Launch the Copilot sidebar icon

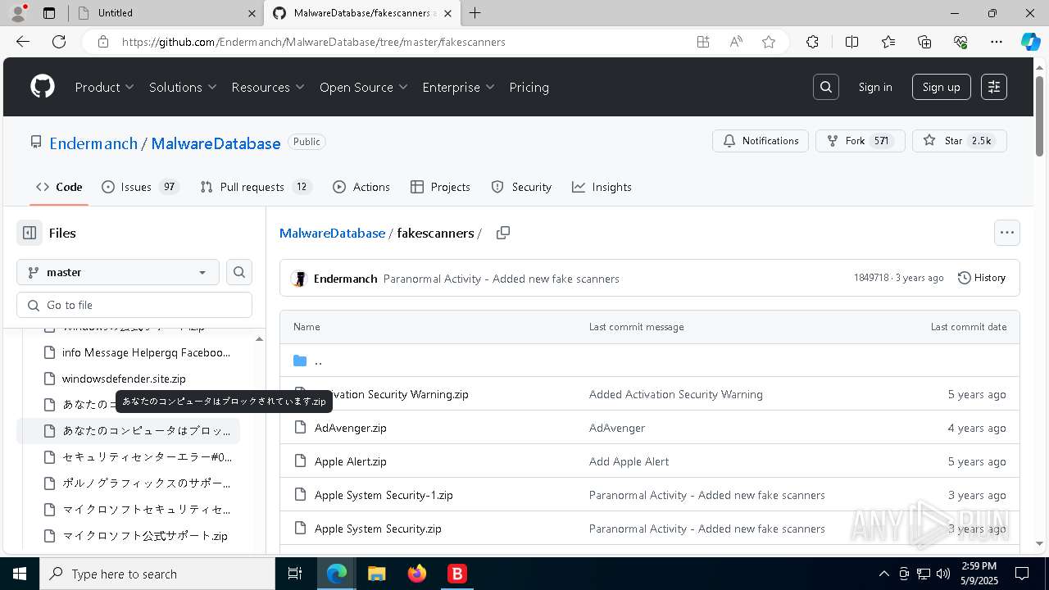click(1030, 42)
